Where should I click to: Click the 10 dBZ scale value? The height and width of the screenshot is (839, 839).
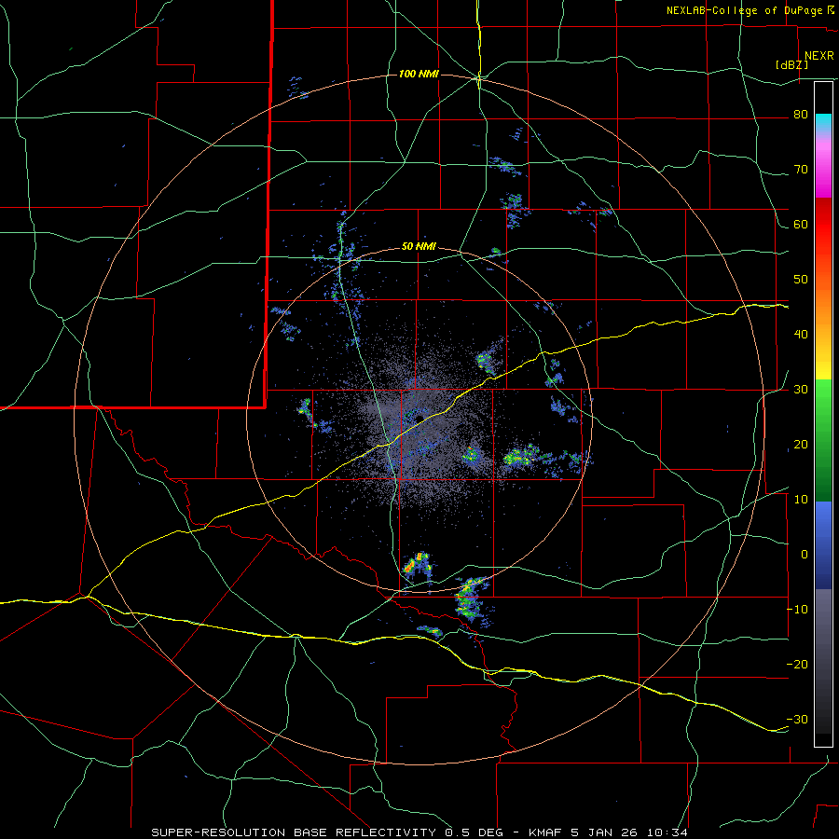800,500
